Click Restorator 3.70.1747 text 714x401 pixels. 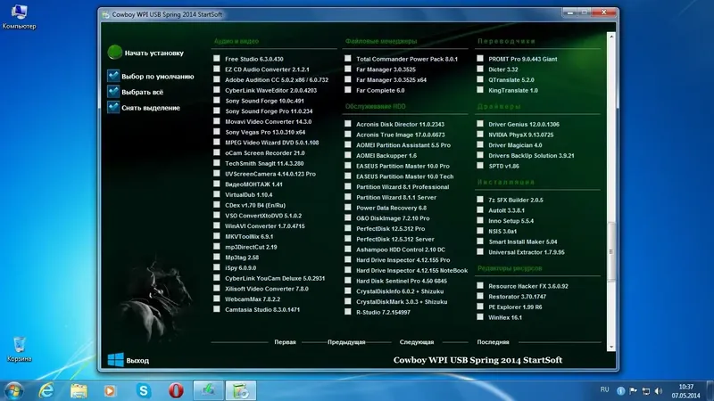click(518, 297)
